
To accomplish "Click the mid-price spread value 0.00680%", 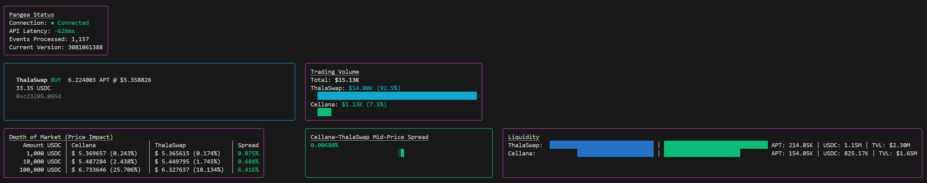I will pyautogui.click(x=324, y=145).
